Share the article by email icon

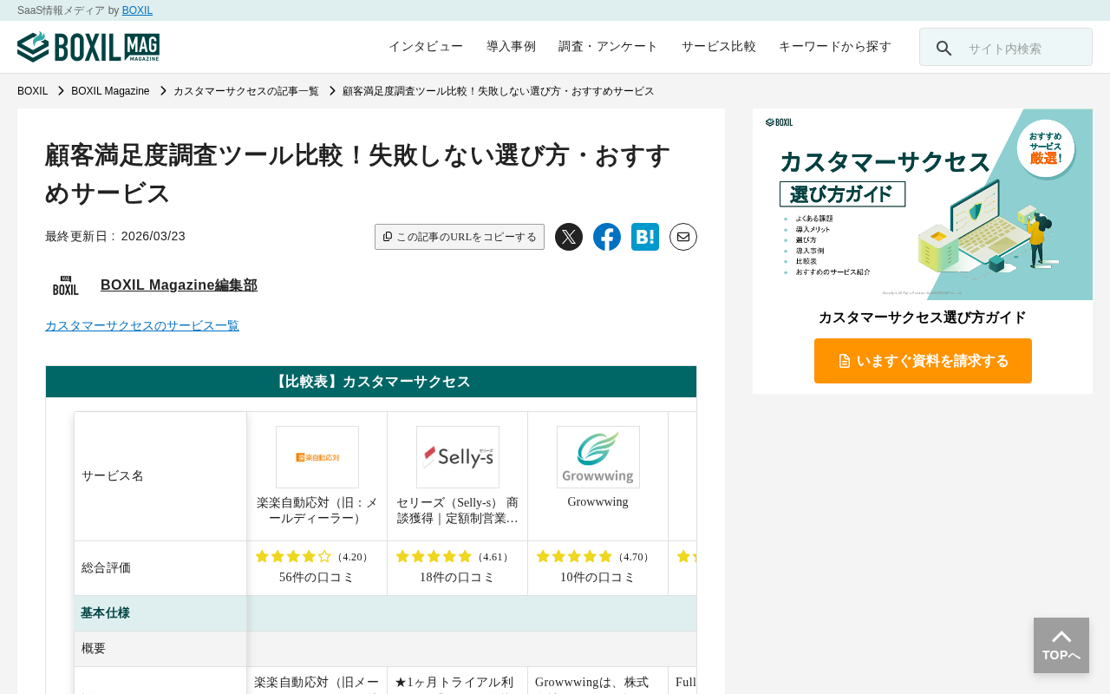tap(683, 237)
